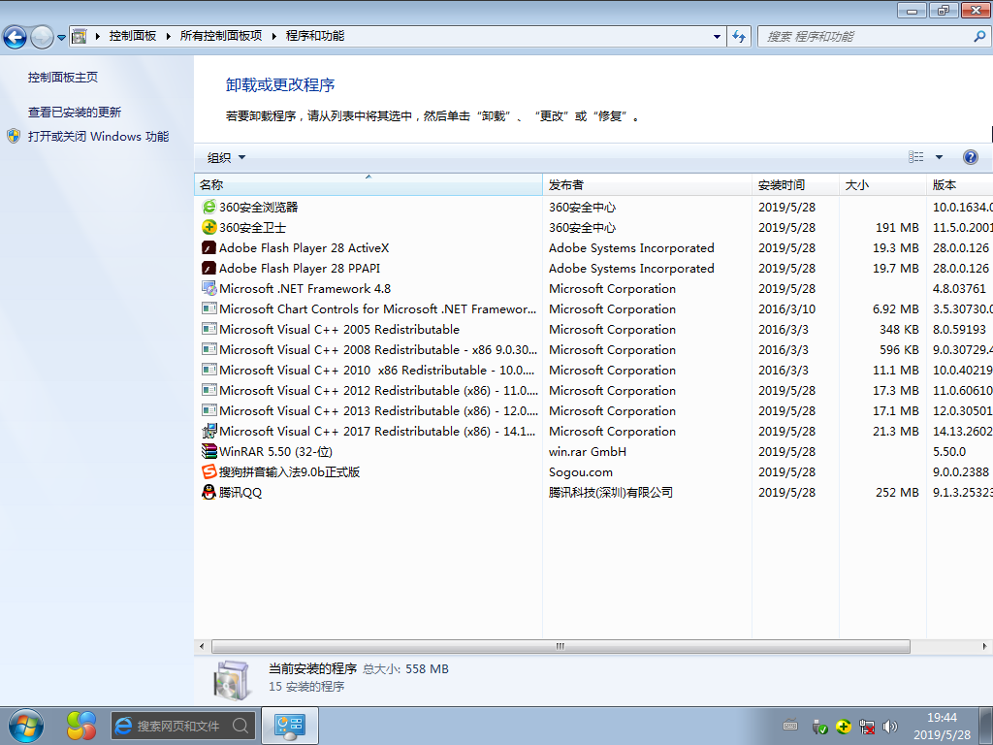Select the 360安全浏览器 program icon

[x=209, y=208]
